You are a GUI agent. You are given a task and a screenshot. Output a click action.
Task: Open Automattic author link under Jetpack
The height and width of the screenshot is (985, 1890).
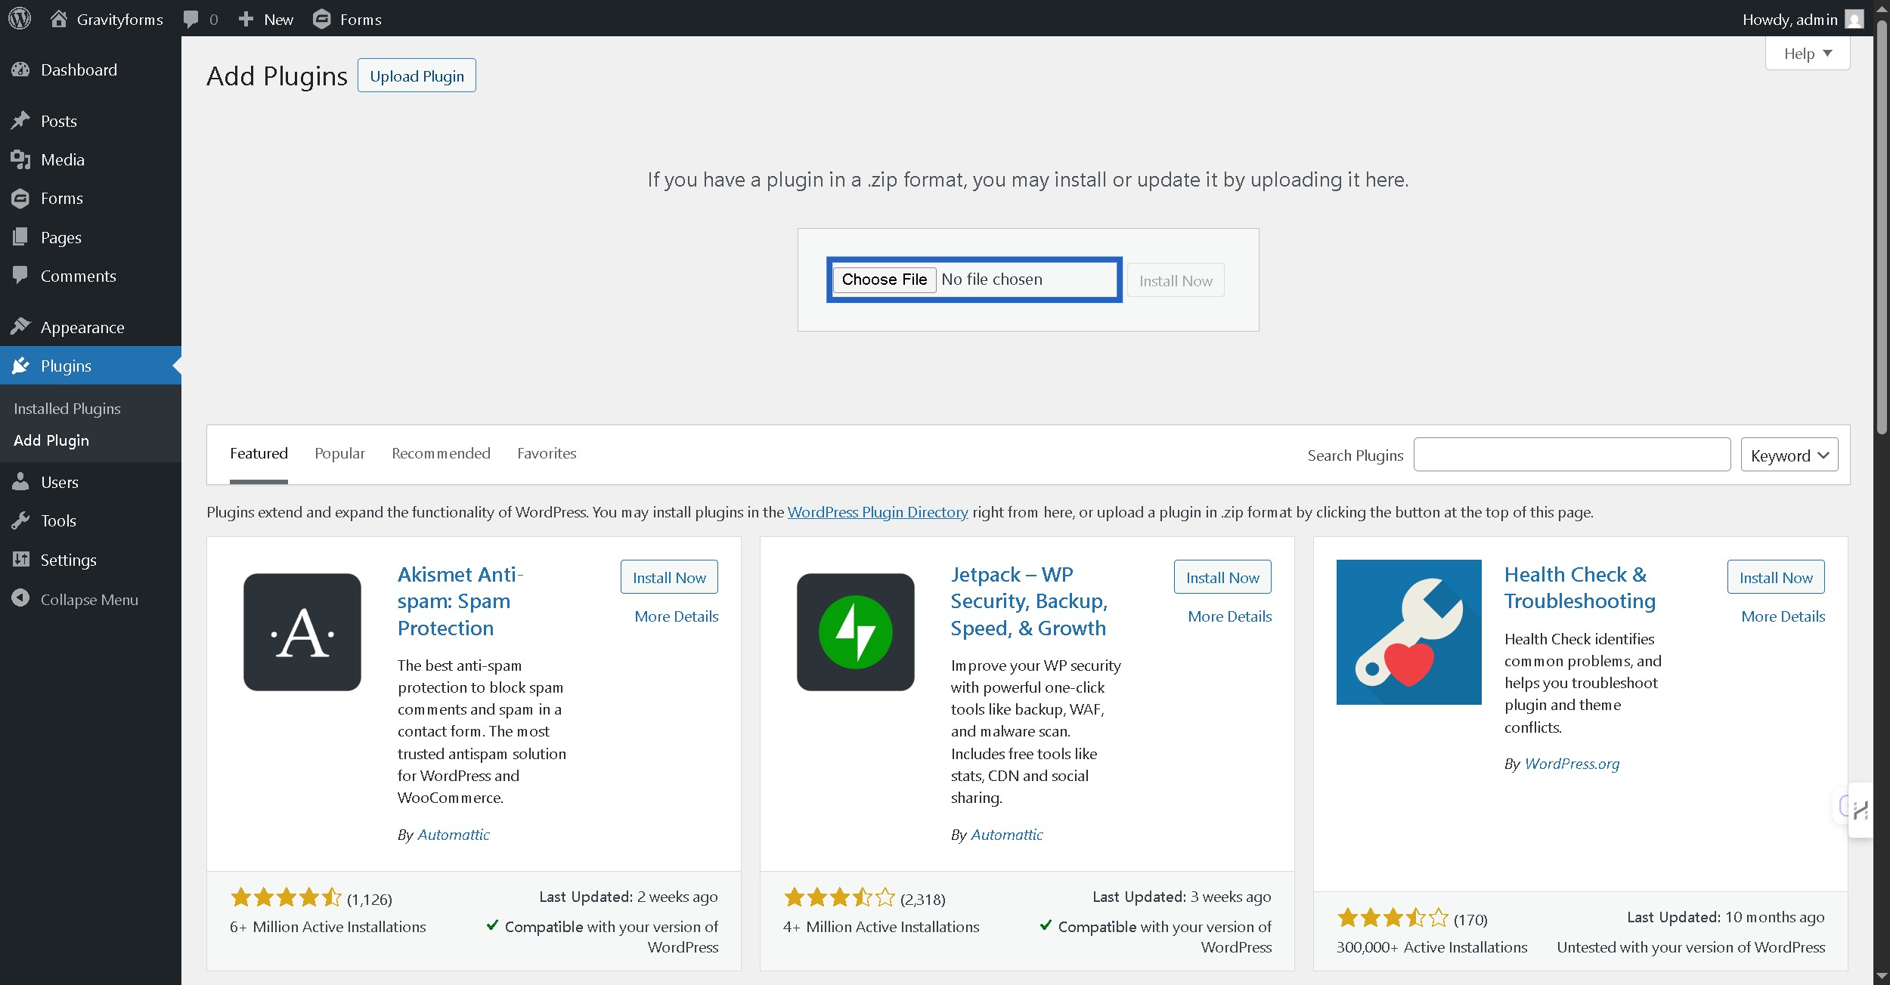point(1007,835)
